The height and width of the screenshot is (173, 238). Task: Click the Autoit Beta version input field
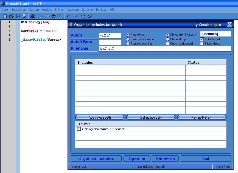click(110, 42)
